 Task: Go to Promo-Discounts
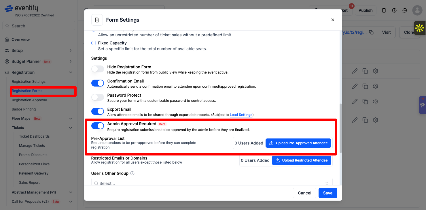33,155
